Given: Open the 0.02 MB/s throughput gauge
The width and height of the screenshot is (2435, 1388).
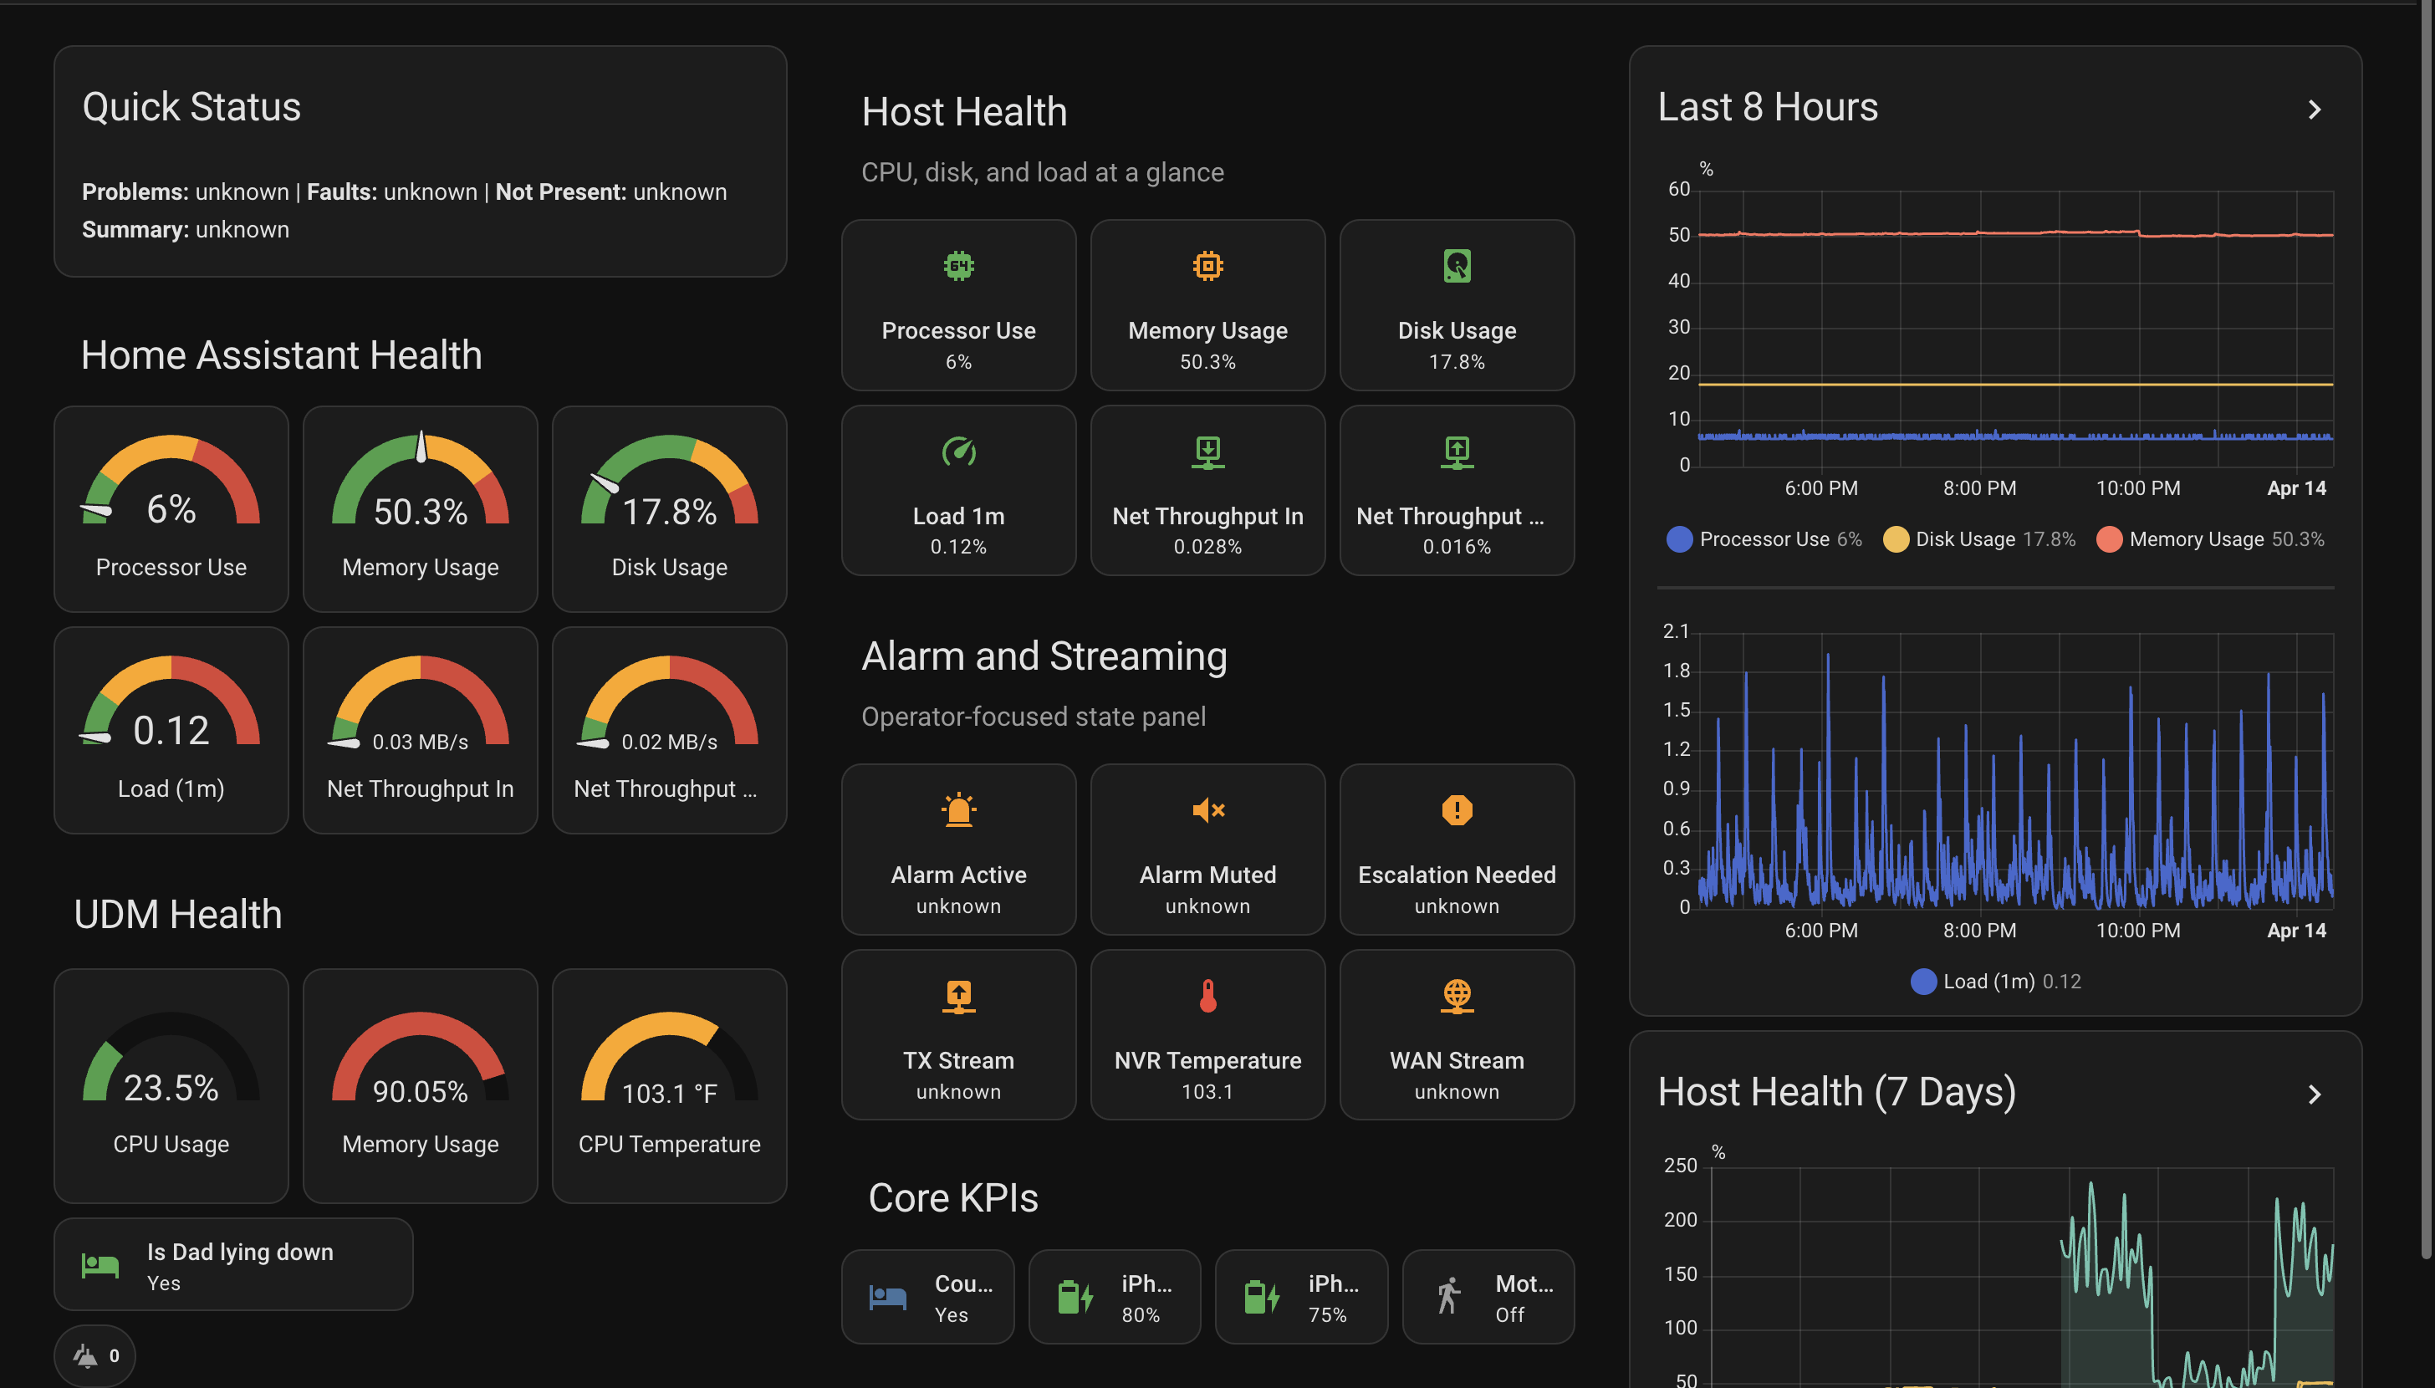Looking at the screenshot, I should pos(669,730).
